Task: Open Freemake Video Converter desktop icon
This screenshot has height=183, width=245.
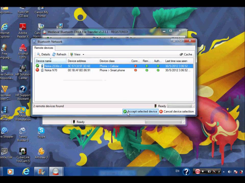Action: tap(5, 93)
